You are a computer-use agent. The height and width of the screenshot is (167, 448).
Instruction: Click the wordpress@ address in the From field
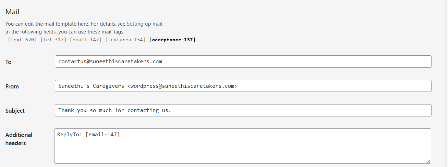click(182, 86)
